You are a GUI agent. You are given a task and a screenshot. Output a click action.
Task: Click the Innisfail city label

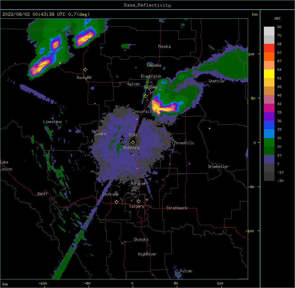click(x=142, y=112)
